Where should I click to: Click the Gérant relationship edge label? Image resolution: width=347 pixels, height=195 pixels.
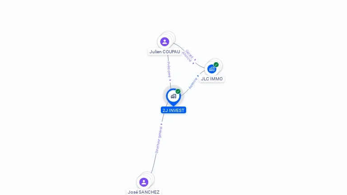click(x=189, y=54)
